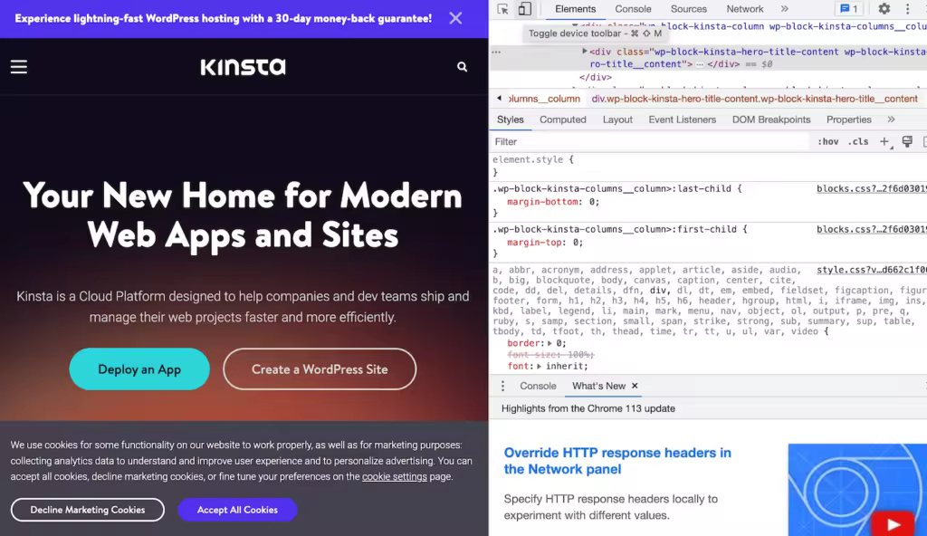
Task: Decline Marketing Cookies
Action: click(88, 510)
